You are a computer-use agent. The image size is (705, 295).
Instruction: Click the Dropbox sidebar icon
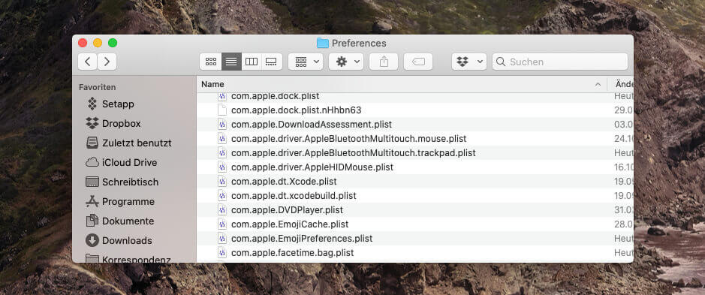click(x=92, y=123)
